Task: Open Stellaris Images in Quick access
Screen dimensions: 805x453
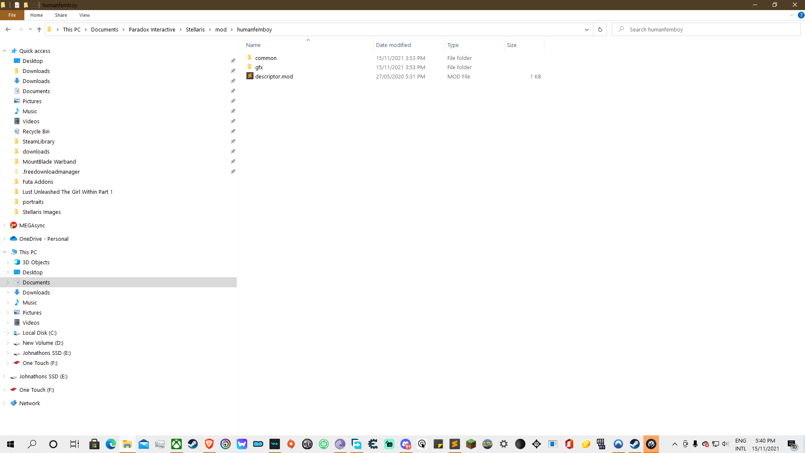Action: 42,212
